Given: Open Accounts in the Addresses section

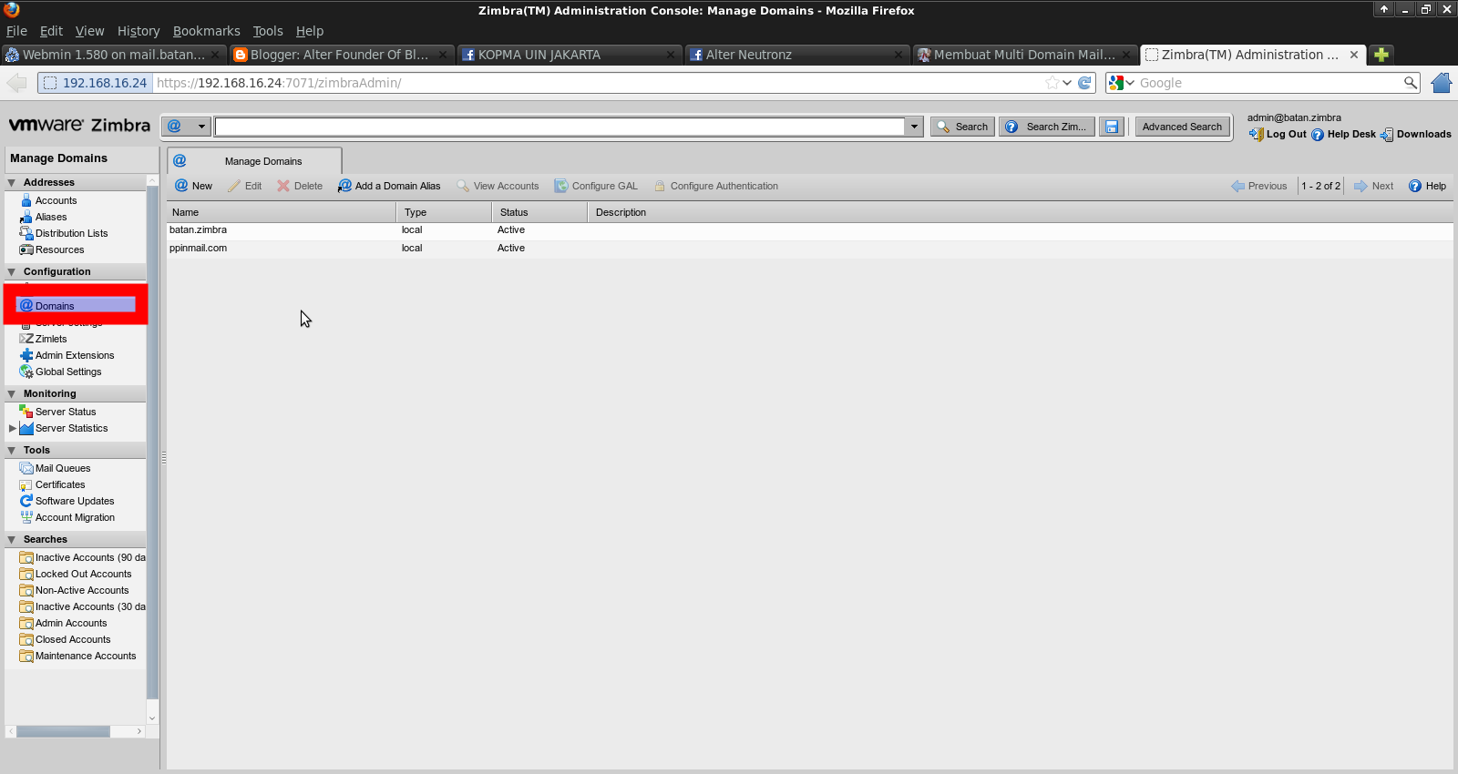Looking at the screenshot, I should [56, 200].
